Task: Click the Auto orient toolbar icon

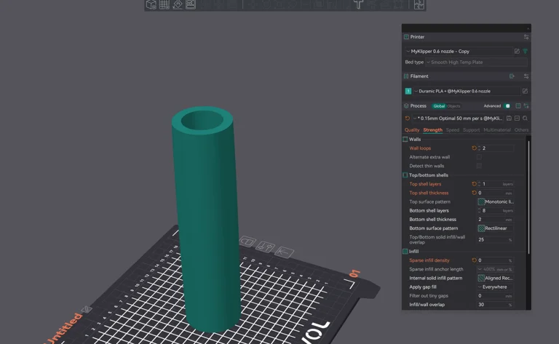Action: point(178,4)
